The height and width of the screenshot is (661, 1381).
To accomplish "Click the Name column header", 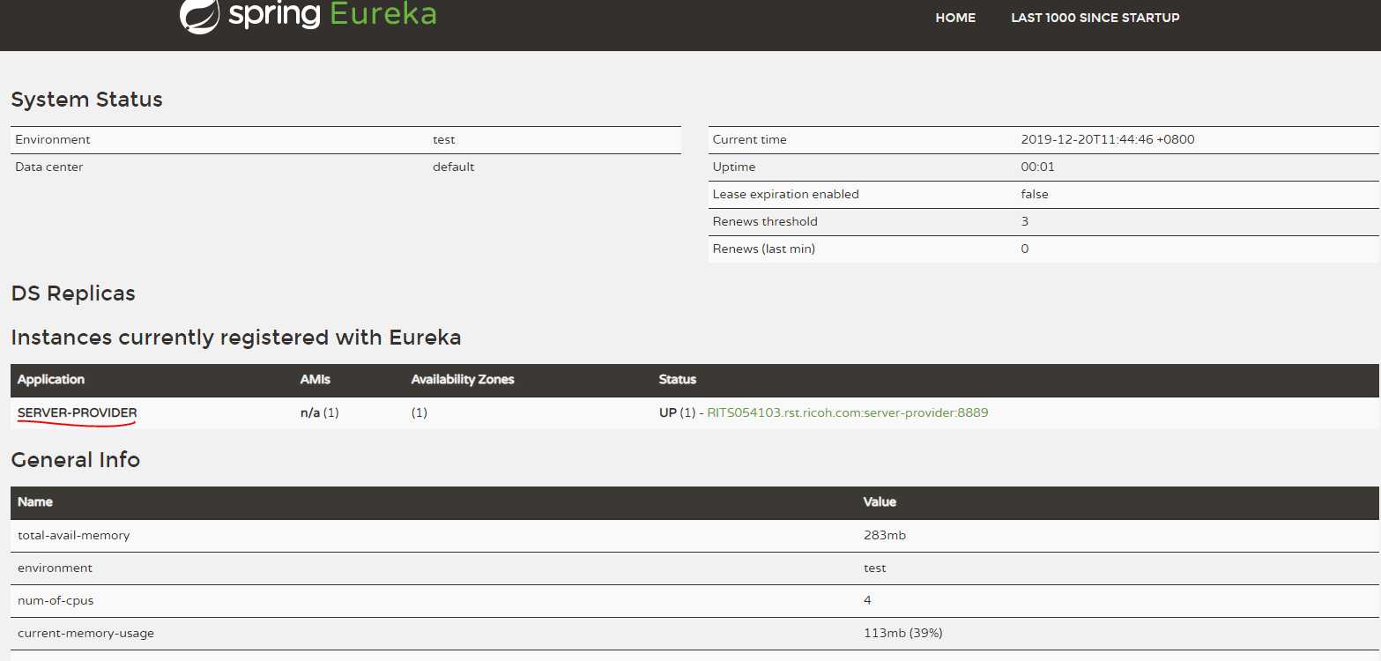I will tap(35, 501).
